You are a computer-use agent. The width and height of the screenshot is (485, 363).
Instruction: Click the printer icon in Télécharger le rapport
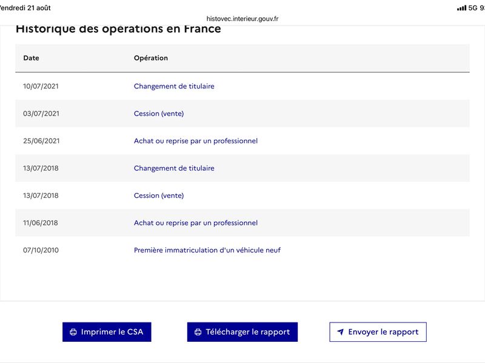click(x=198, y=332)
